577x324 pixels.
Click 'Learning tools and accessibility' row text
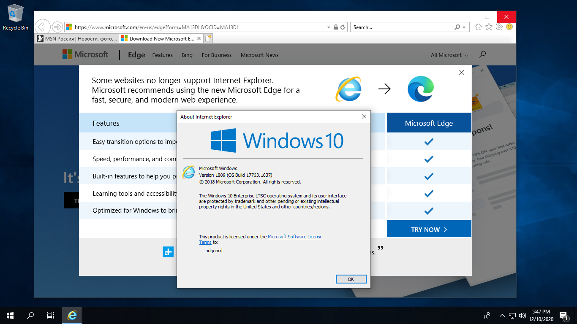(x=135, y=194)
